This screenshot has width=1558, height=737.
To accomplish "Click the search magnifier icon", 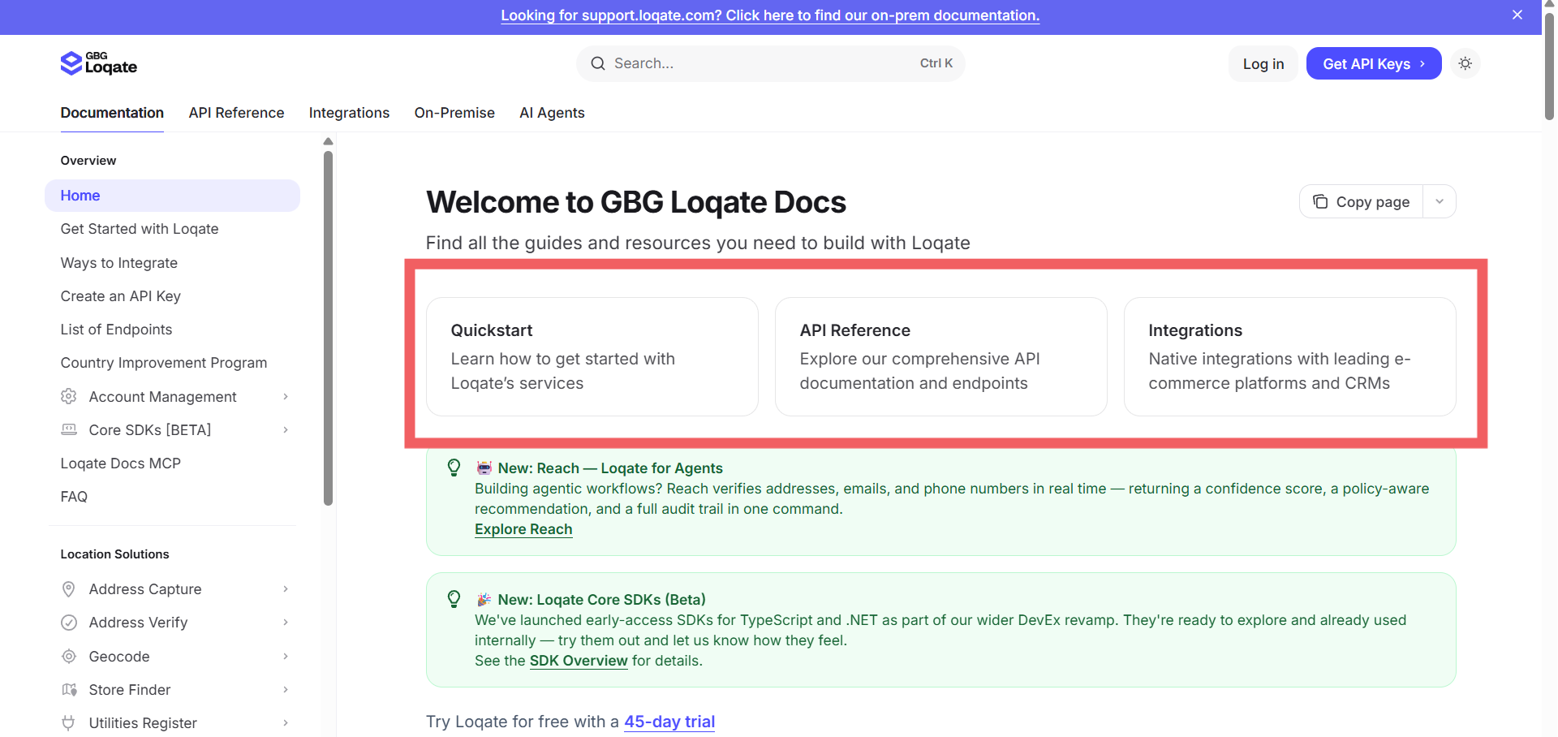I will (598, 63).
